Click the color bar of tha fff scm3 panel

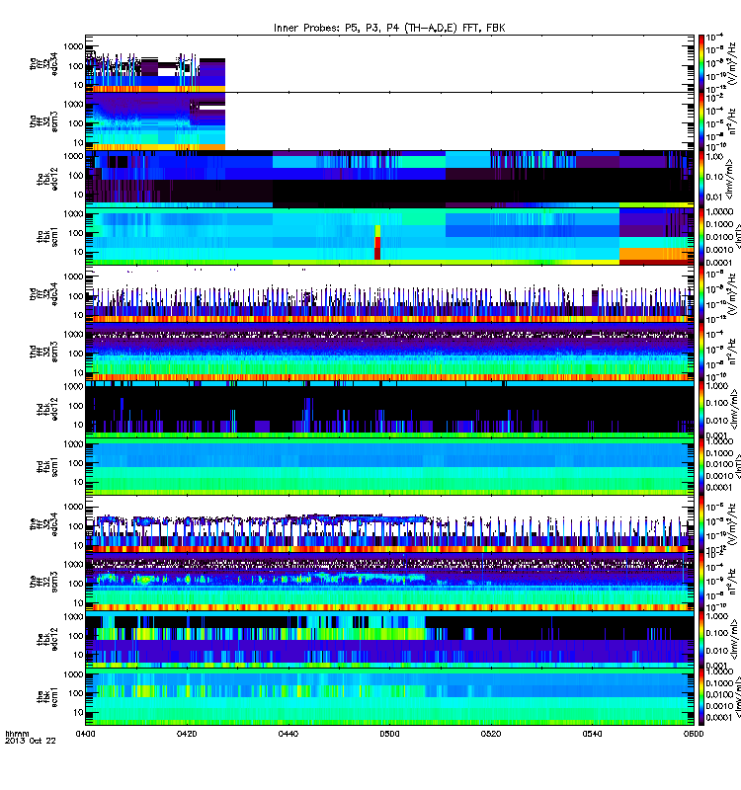(x=701, y=121)
